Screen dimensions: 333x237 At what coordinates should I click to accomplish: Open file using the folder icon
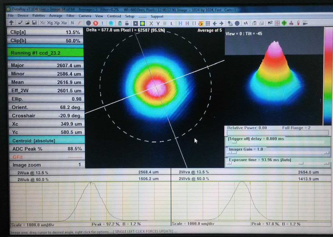click(27, 23)
